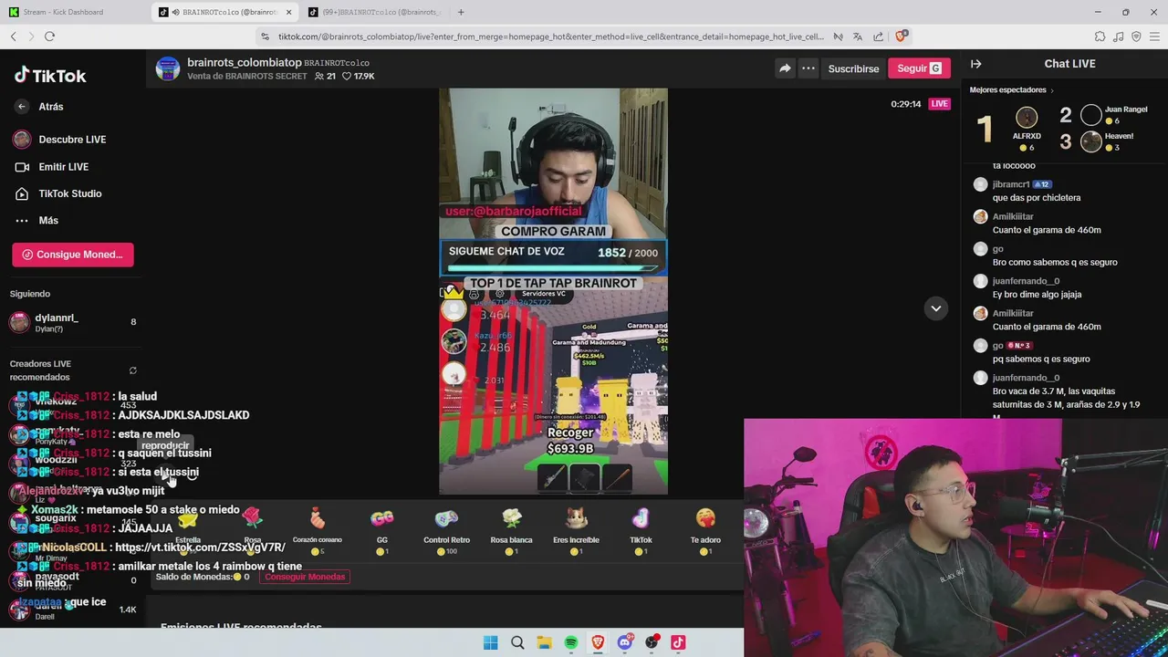This screenshot has width=1168, height=657.
Task: Open viewer Juan Rangel's avatar
Action: point(1091,115)
